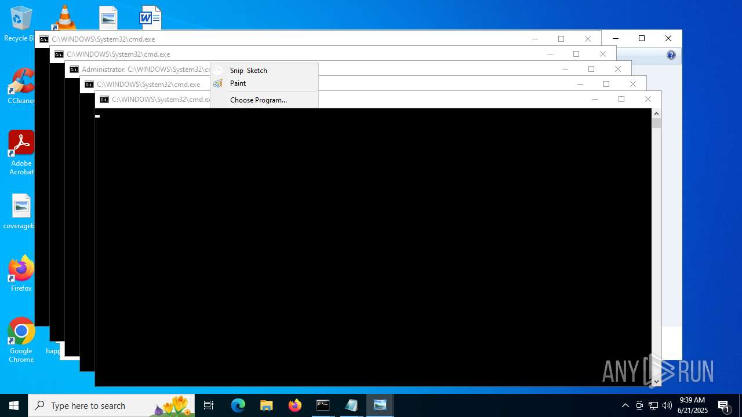Focus the Type here to search box
The image size is (742, 417).
coord(111,405)
